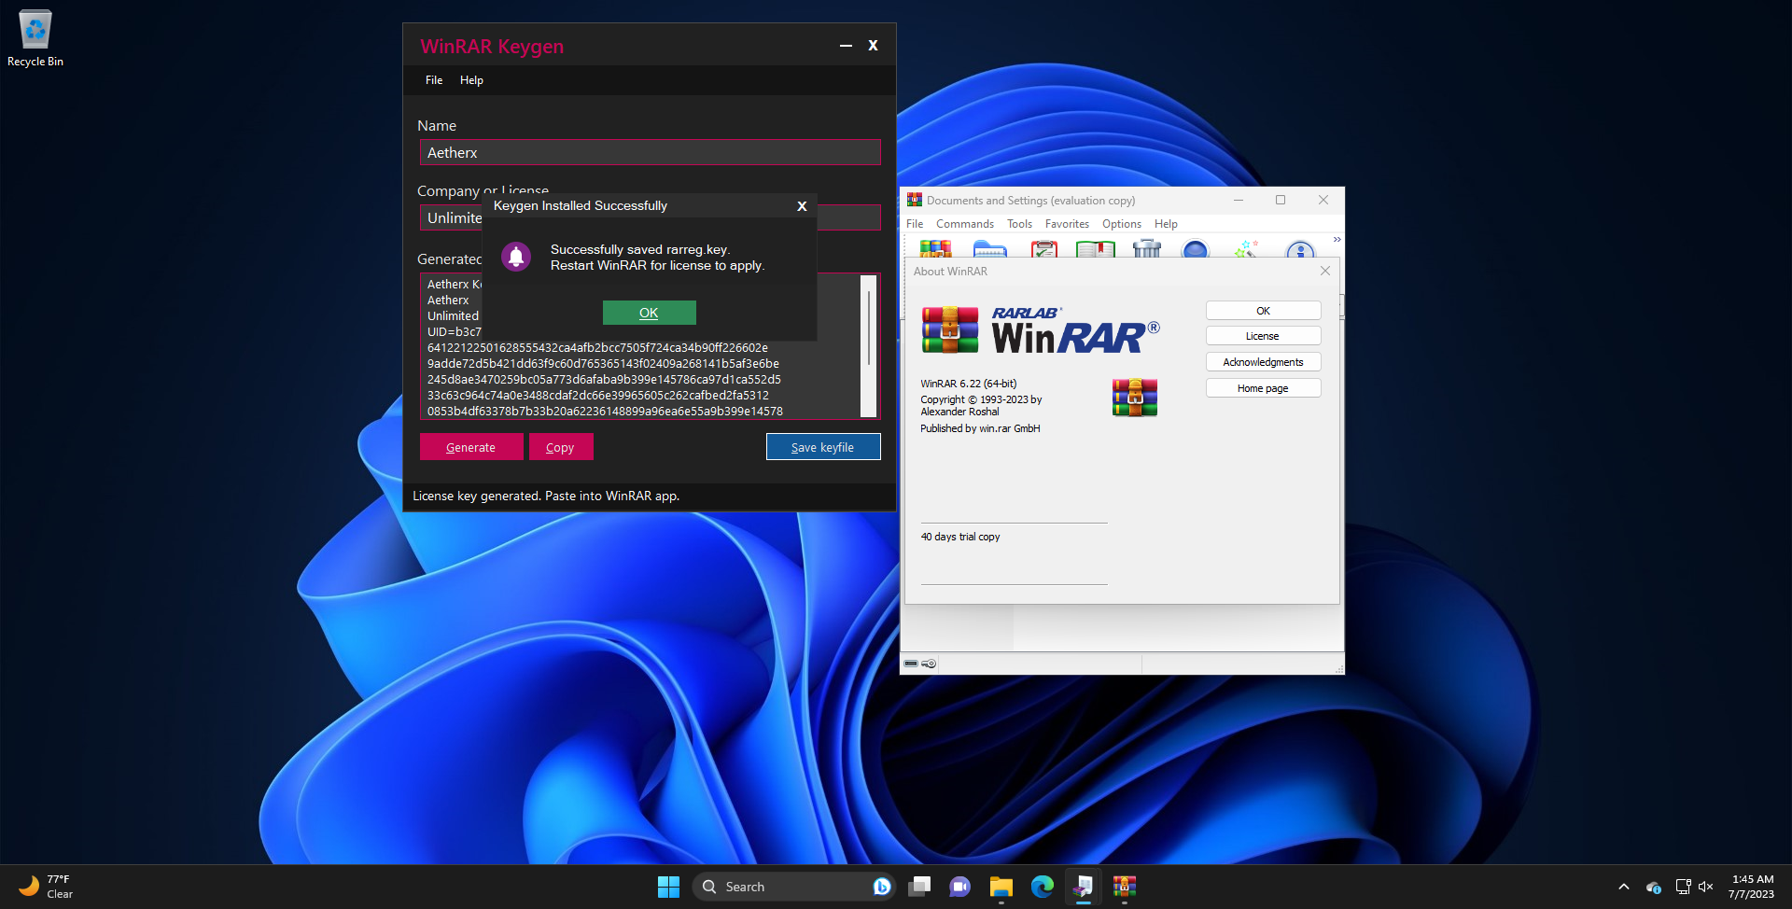
Task: Click the Find magnifier icon in WinRAR toolbar
Action: [1196, 248]
